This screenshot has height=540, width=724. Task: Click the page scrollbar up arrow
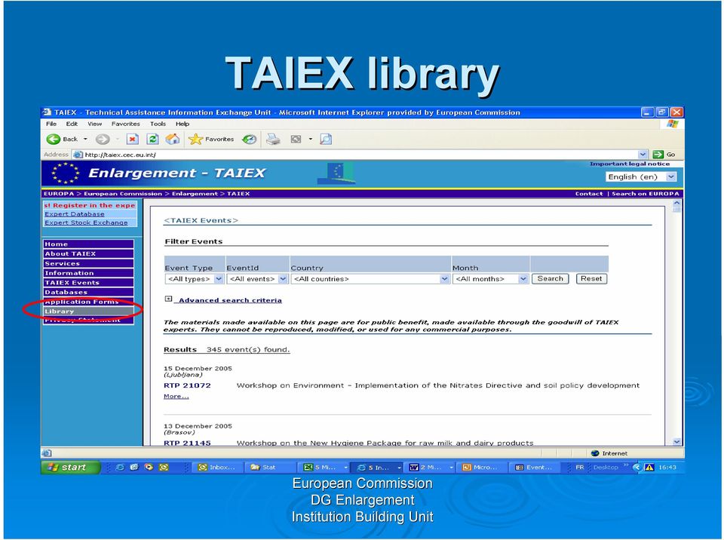pyautogui.click(x=676, y=203)
